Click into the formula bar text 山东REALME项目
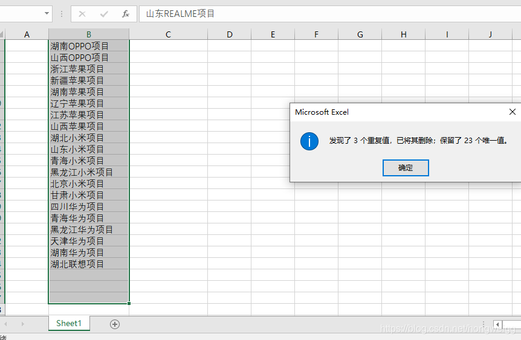This screenshot has width=521, height=340. [181, 14]
